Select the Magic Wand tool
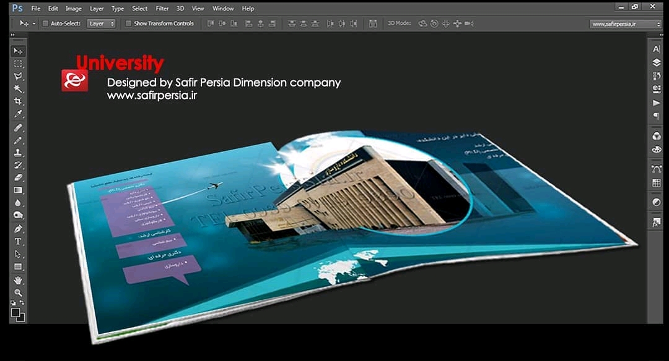Viewport: 669px width, 361px height. (x=18, y=88)
